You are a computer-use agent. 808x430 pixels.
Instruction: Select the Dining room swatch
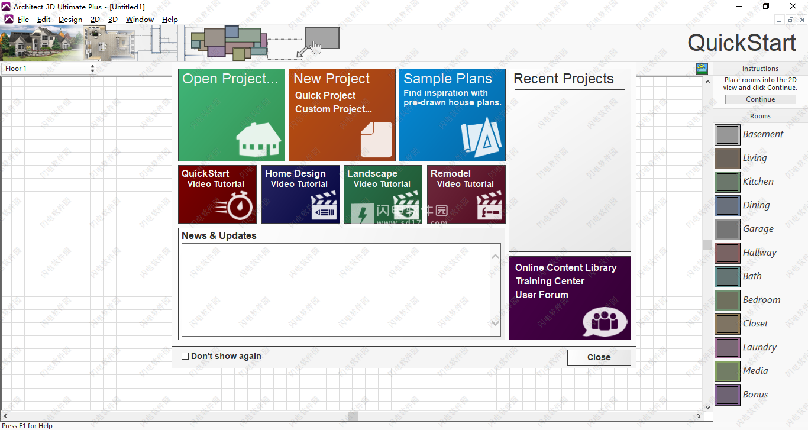[x=728, y=206]
